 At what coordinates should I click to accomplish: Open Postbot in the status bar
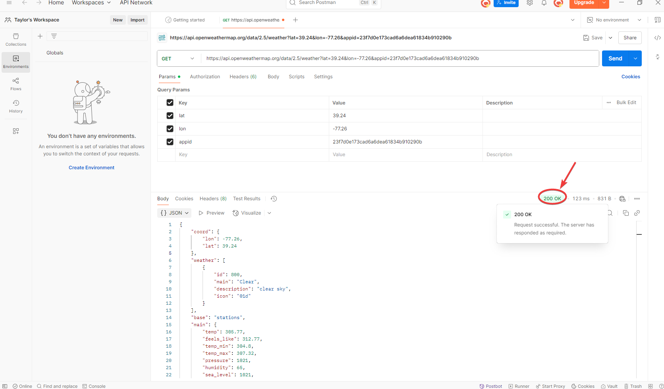(491, 386)
